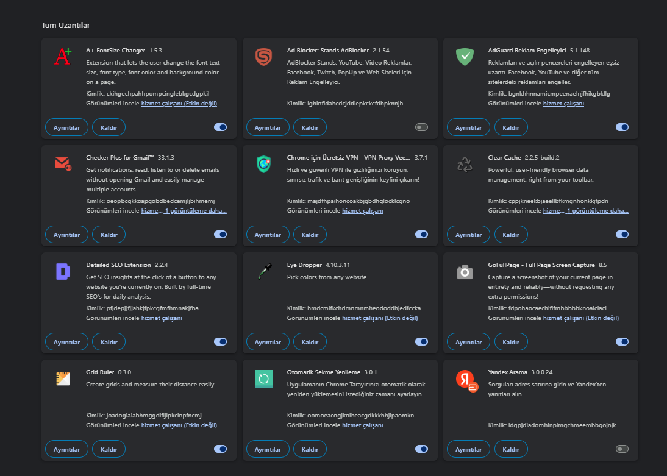
Task: Click the Eye Dropper pipette icon
Action: coord(265,271)
